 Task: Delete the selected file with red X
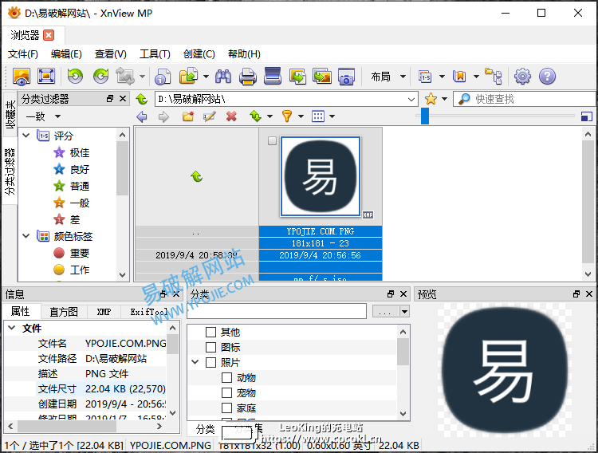click(231, 116)
